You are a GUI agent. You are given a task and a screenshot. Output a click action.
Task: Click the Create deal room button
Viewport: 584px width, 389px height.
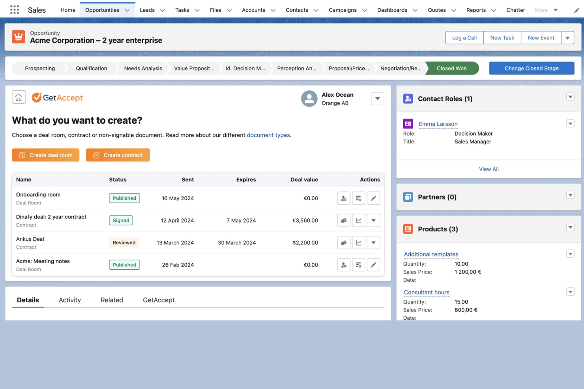tap(45, 155)
